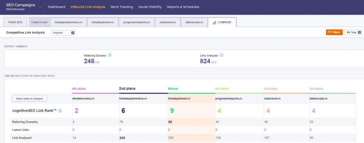The height and width of the screenshot is (143, 364).
Task: Click himalayatravel.ro winner column header
Action: pyautogui.click(x=179, y=99)
